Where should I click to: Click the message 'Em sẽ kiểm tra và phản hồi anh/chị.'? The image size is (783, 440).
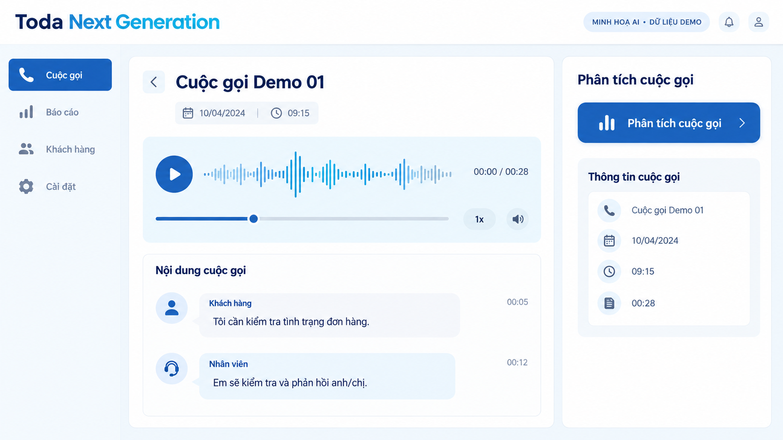(290, 382)
